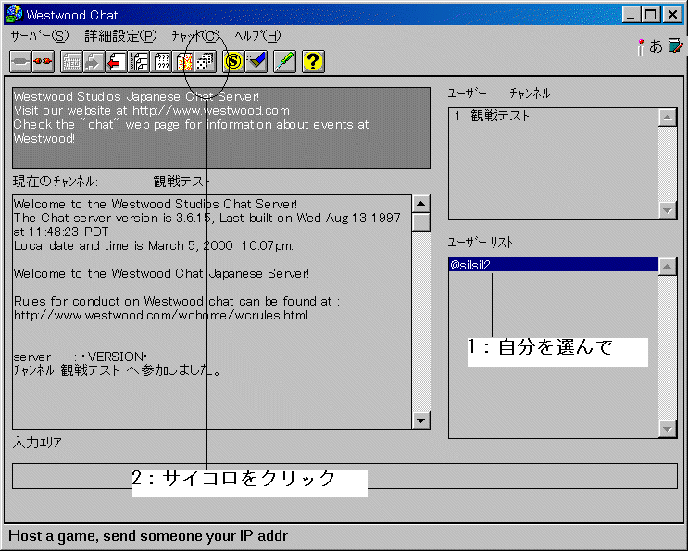
Task: Click the dice icon in the toolbar
Action: pos(206,62)
